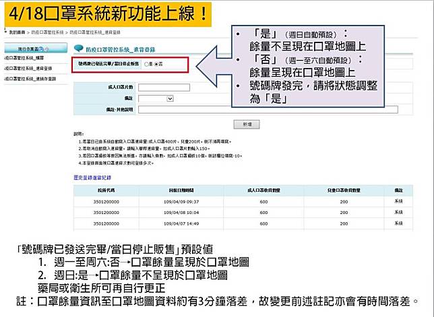Click the 成人口罩收貨數量 column header
Viewport: 434px width, 317px height.
tap(263, 190)
